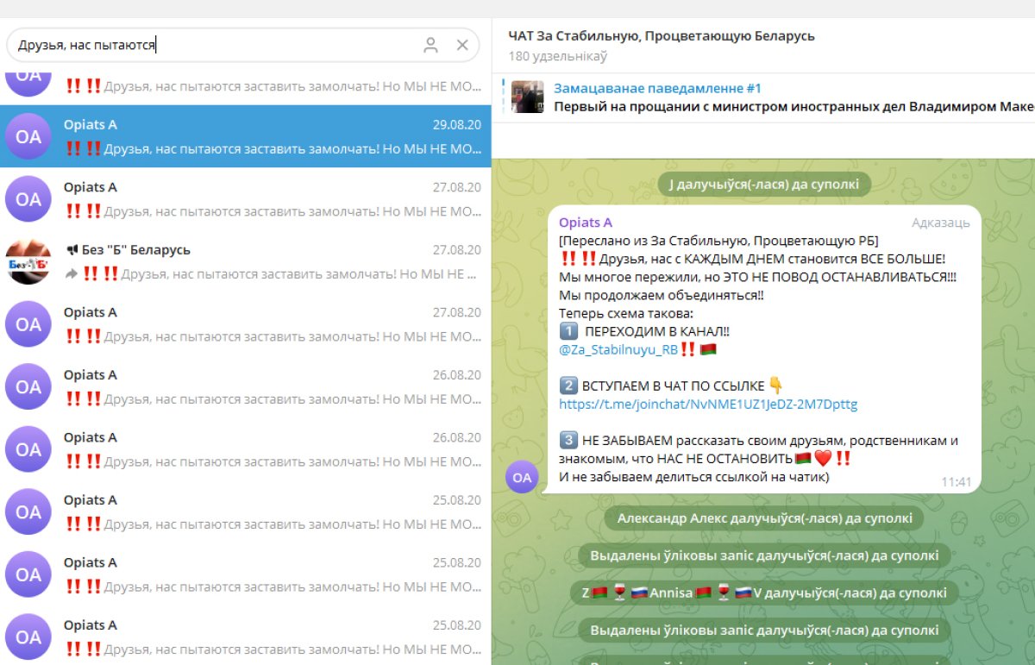Click the keycap 1 emoji before "ПЕРЕХОДИМ В КАНАЛ"

(x=568, y=331)
